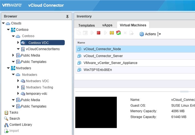Select the Contoso organization network icon
This screenshot has height=135, width=195.
pyautogui.click(x=13, y=30)
